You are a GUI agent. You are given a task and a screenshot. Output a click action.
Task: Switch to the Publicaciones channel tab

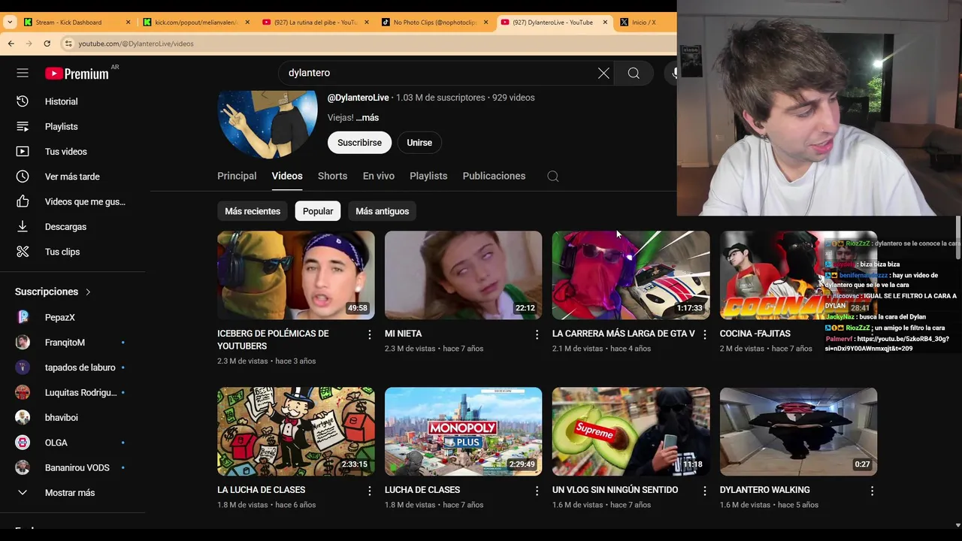coord(494,176)
